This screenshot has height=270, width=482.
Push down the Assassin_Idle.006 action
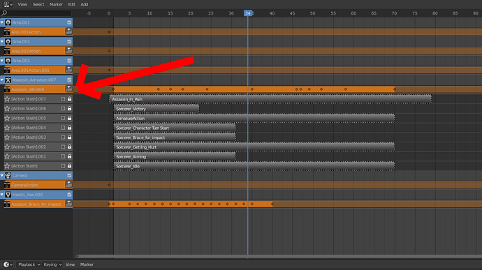click(68, 89)
